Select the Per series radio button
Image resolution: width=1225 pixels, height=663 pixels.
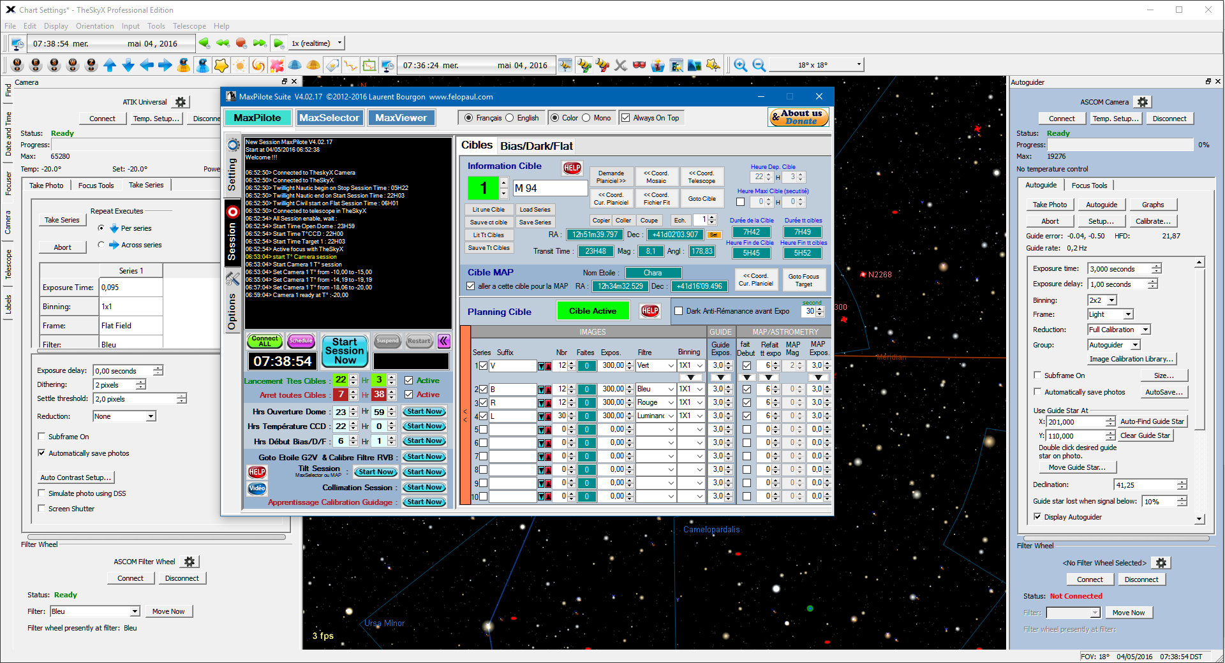click(x=101, y=228)
